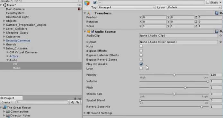Click the Priority value field 128
This screenshot has width=223, height=118.
click(x=216, y=75)
